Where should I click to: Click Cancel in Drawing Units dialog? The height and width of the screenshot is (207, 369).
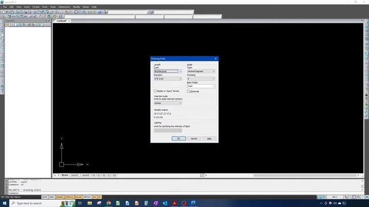coord(194,139)
